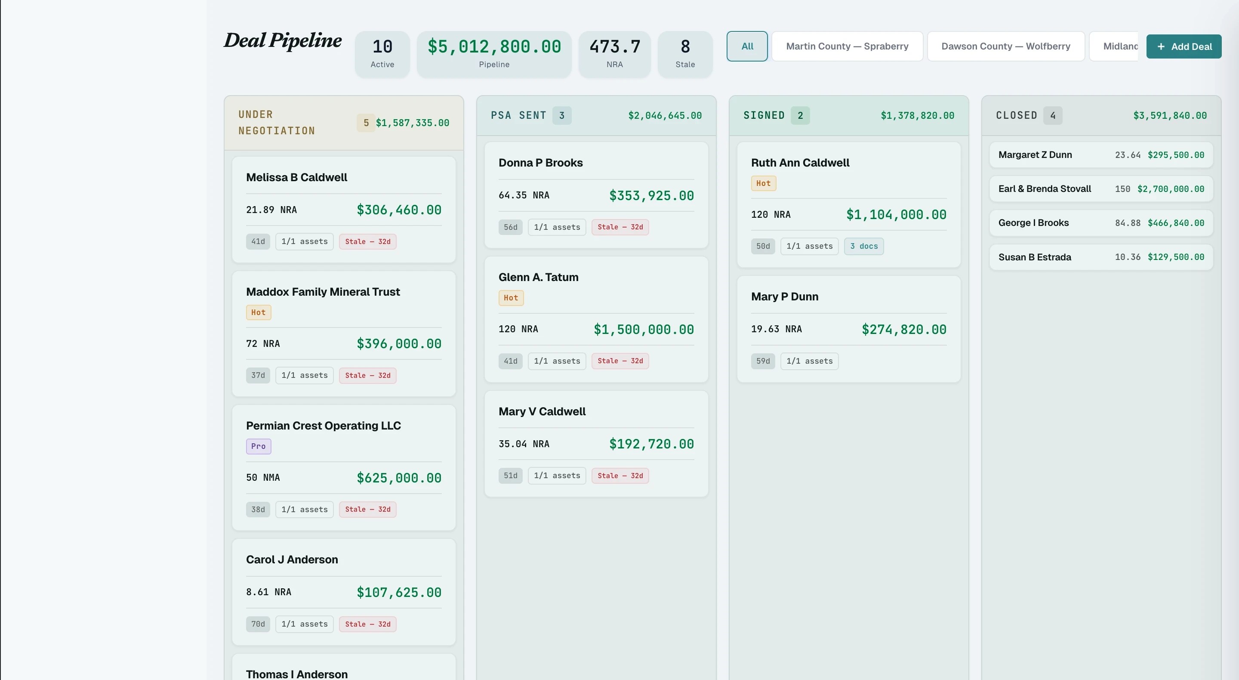Click the Pro tag on Permian Crest card
This screenshot has width=1239, height=680.
click(x=258, y=446)
